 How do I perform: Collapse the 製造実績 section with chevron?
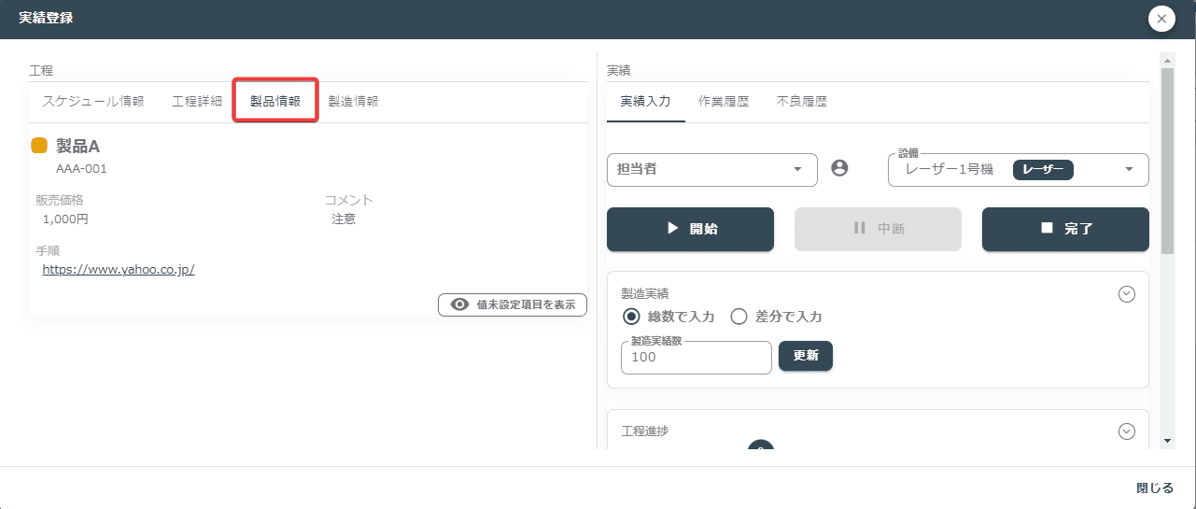1127,293
